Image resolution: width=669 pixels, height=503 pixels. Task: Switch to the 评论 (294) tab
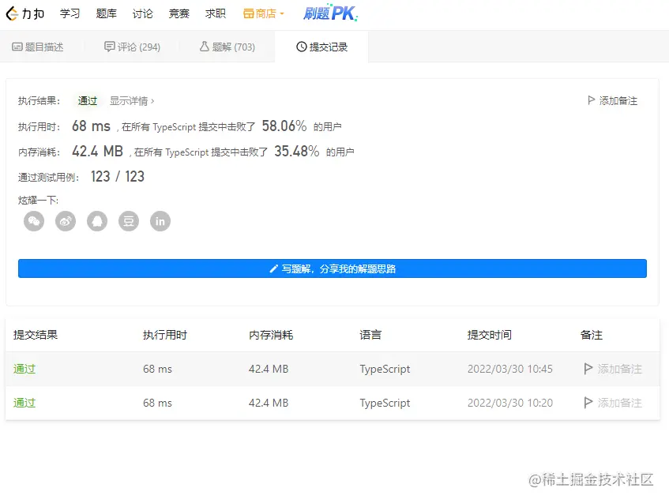point(132,47)
